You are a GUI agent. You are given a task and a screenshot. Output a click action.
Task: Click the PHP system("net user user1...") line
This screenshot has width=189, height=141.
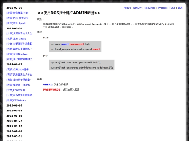point(76,62)
